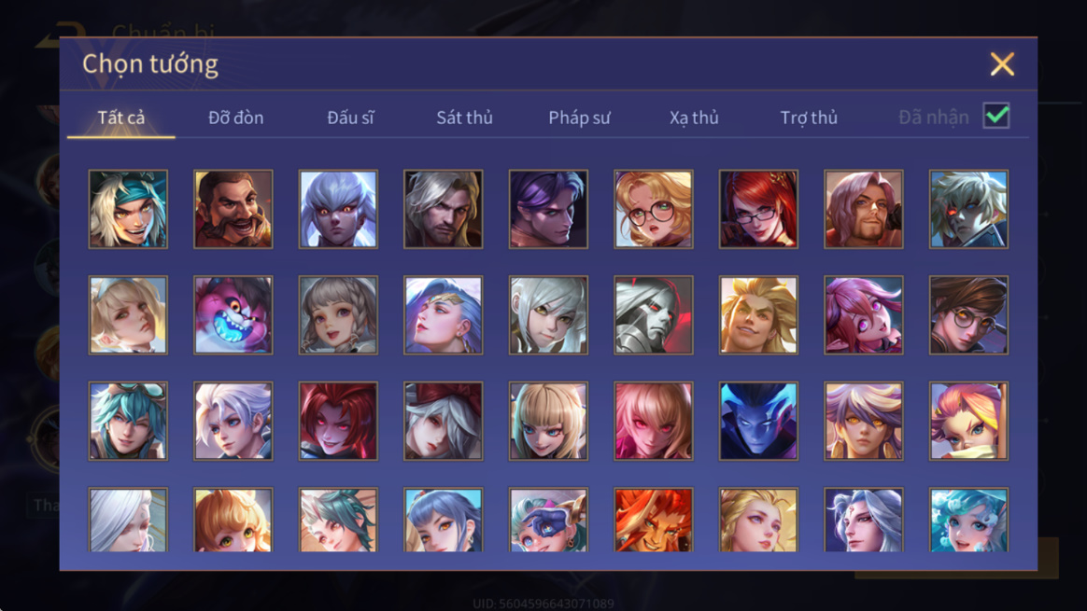Viewport: 1087px width, 611px height.
Task: Close the Chọn tướng dialog
Action: pos(1002,64)
